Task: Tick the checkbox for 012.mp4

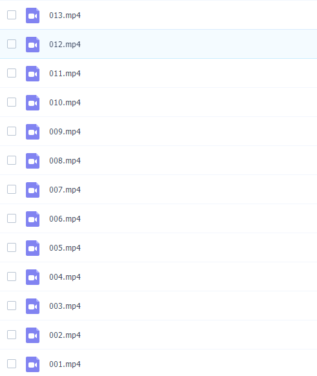Action: pos(12,44)
